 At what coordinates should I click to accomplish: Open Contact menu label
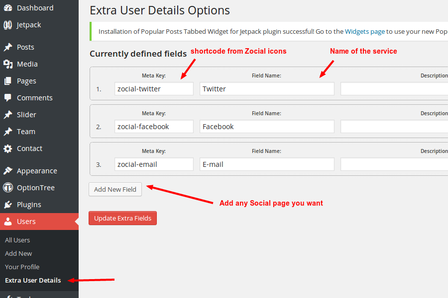coord(29,149)
